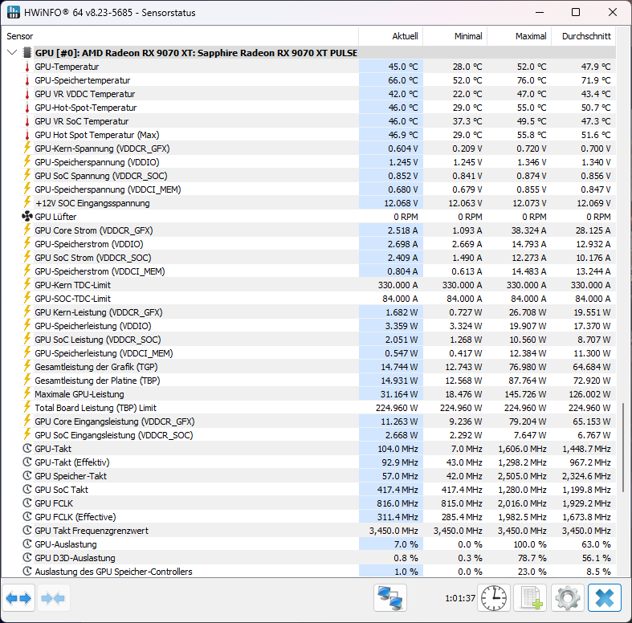Select GPU-Takt (Effektiv) row

(x=319, y=462)
